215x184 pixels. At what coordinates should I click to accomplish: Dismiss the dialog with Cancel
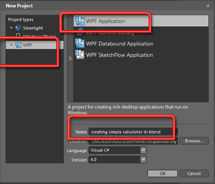(194, 174)
